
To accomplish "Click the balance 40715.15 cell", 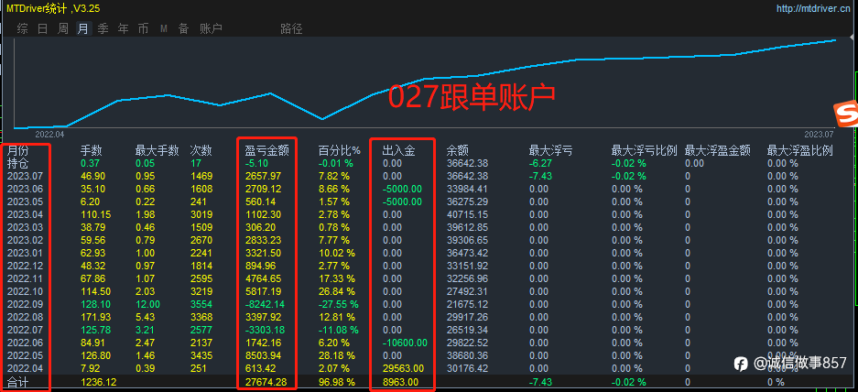I will coord(467,214).
